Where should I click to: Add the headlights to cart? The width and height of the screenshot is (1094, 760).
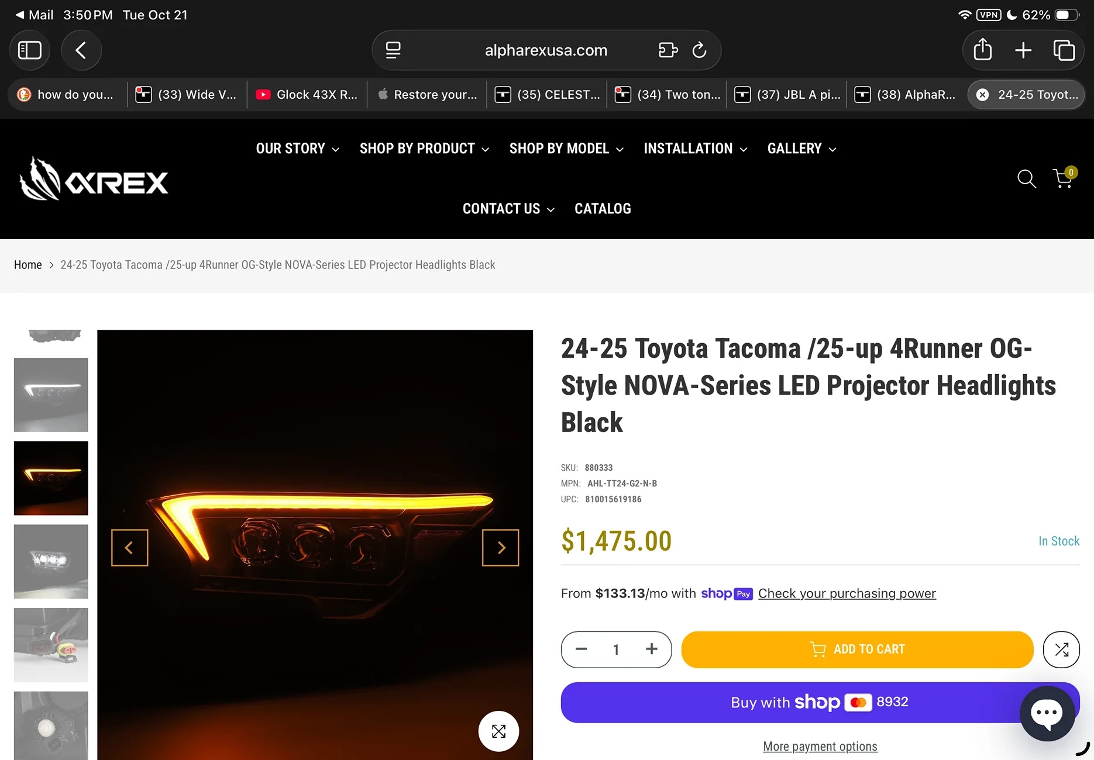coord(857,650)
